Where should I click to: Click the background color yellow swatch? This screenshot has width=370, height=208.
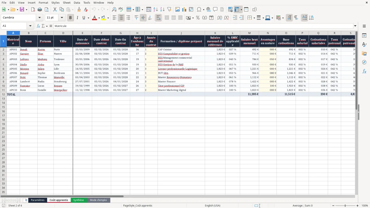pos(104,18)
